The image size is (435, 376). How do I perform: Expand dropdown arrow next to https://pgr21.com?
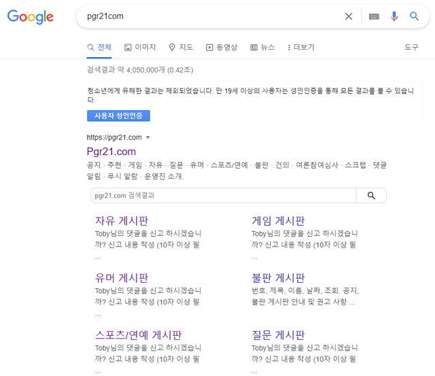coord(148,137)
